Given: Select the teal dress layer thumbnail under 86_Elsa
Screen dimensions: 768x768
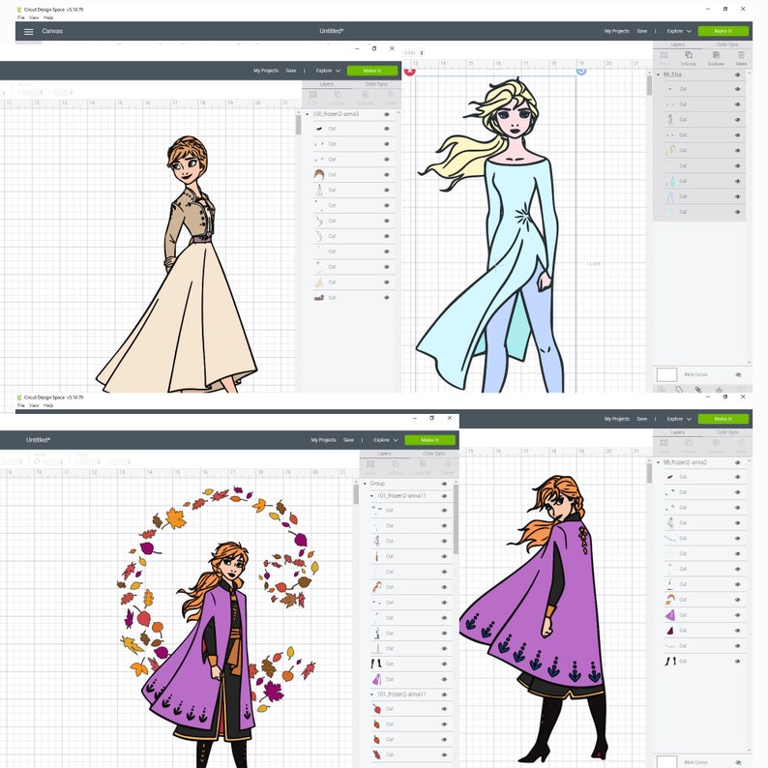Looking at the screenshot, I should [670, 181].
